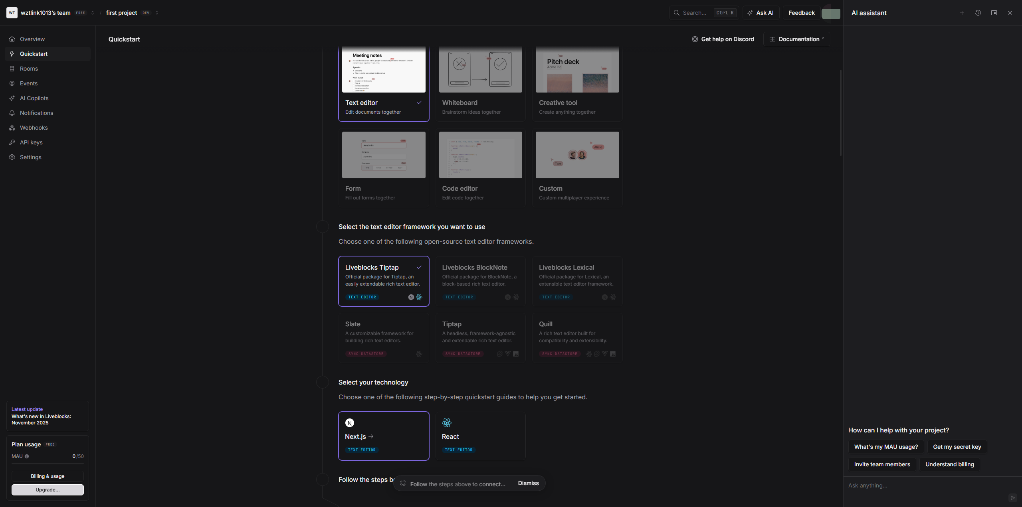View AI assistant conversation history
This screenshot has height=507, width=1022.
click(x=978, y=12)
